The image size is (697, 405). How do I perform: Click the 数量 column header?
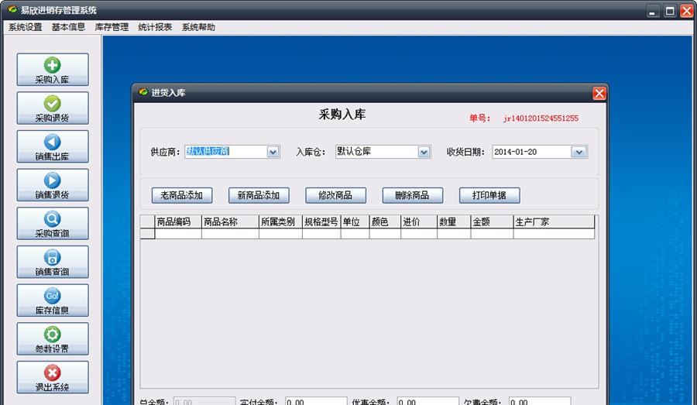(x=454, y=221)
